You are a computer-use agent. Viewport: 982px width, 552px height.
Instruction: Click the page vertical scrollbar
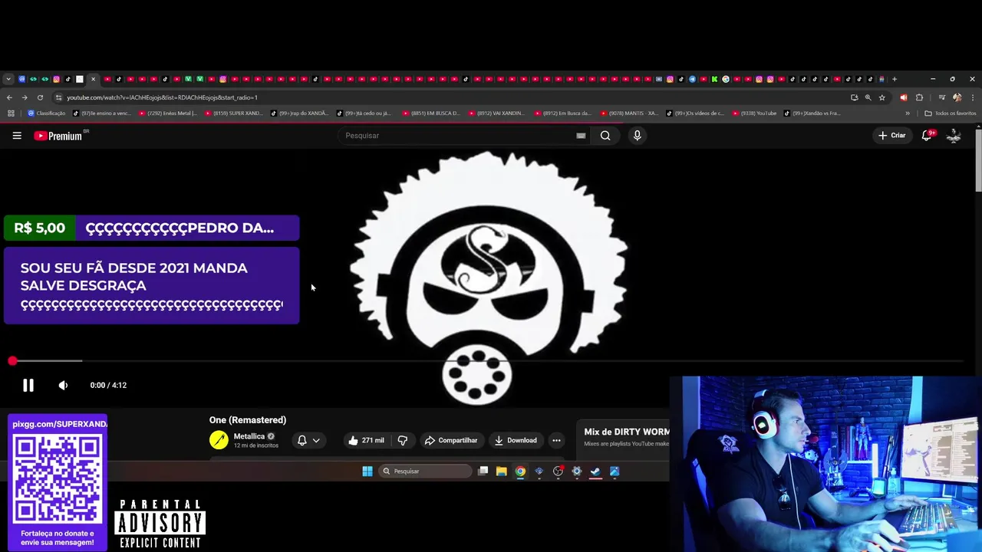[x=978, y=161]
